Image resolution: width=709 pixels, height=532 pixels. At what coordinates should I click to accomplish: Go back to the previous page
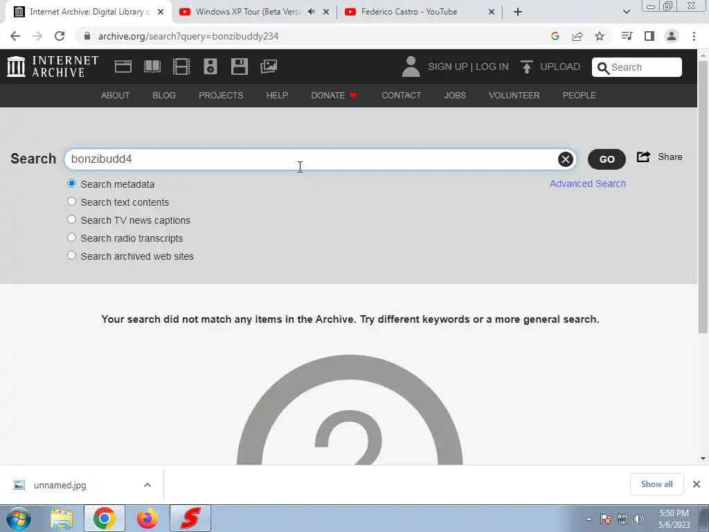15,36
